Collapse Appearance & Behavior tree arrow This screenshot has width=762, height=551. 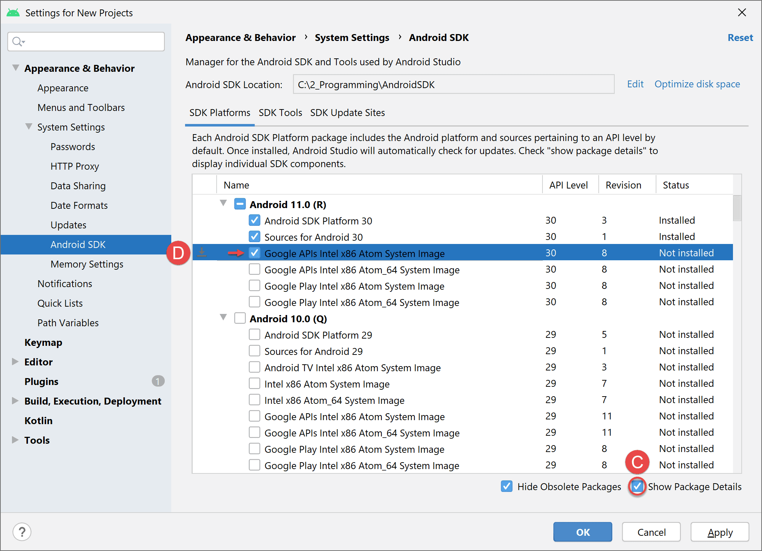click(x=16, y=67)
